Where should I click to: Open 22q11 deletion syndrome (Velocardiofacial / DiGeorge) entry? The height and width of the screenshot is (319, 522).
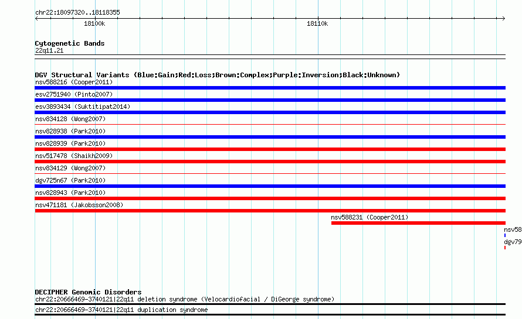pos(184,300)
